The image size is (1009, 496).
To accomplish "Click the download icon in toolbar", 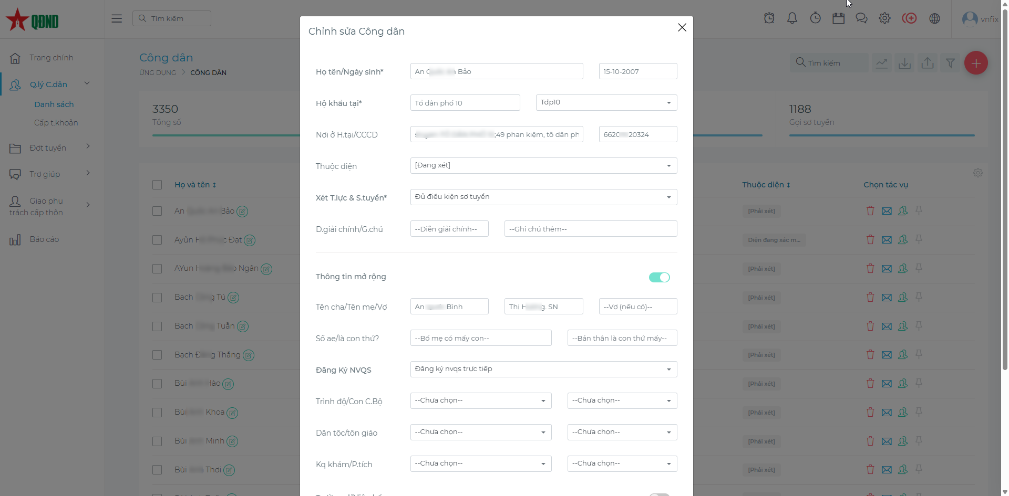I will pyautogui.click(x=904, y=63).
